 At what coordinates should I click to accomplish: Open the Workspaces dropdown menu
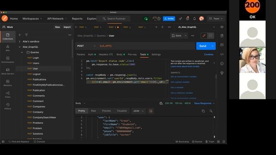point(32,19)
